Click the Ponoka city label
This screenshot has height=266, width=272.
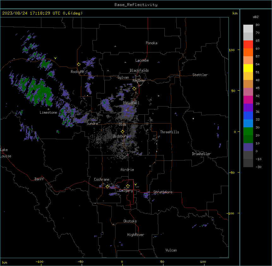(x=151, y=43)
